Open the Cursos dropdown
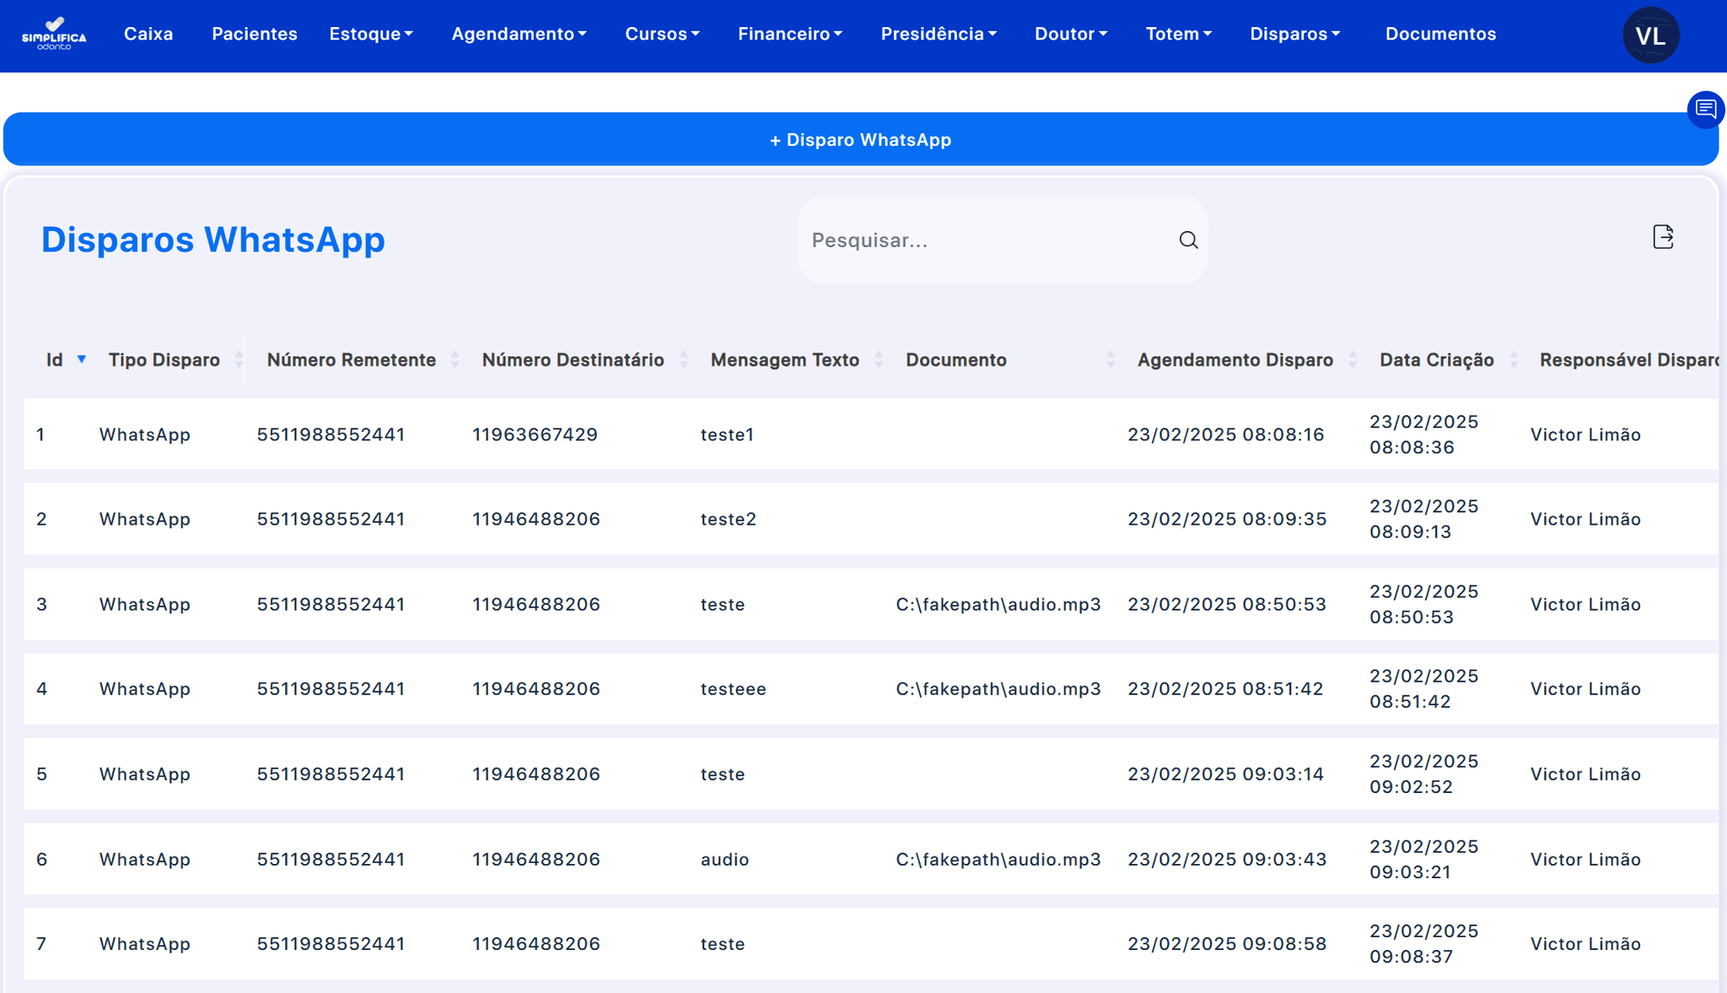The image size is (1727, 993). coord(662,34)
